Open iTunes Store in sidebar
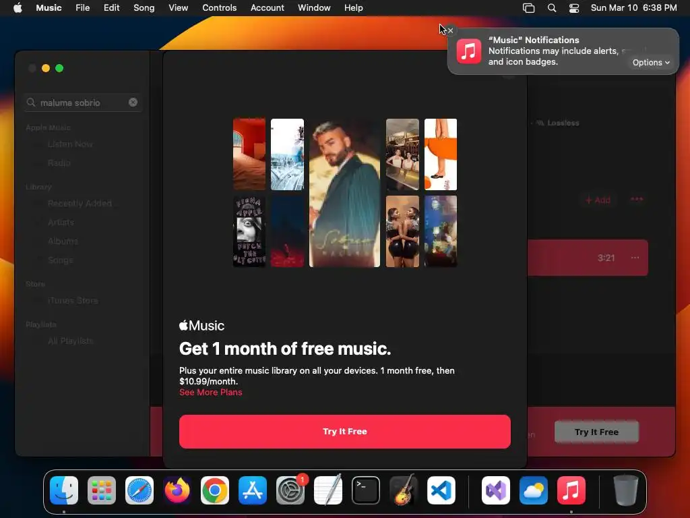690x518 pixels. 73,300
